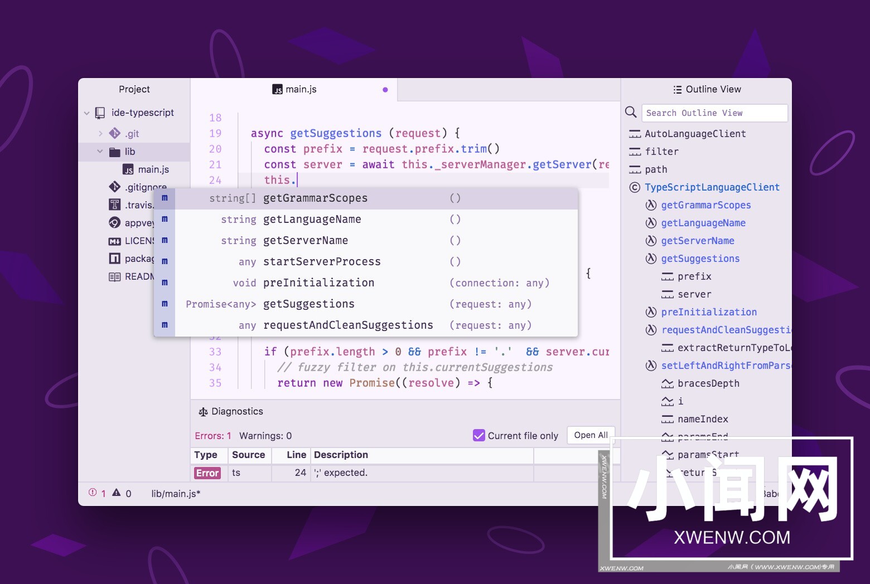This screenshot has height=584, width=870.
Task: Collapse the ide-typescript project root
Action: coord(86,113)
